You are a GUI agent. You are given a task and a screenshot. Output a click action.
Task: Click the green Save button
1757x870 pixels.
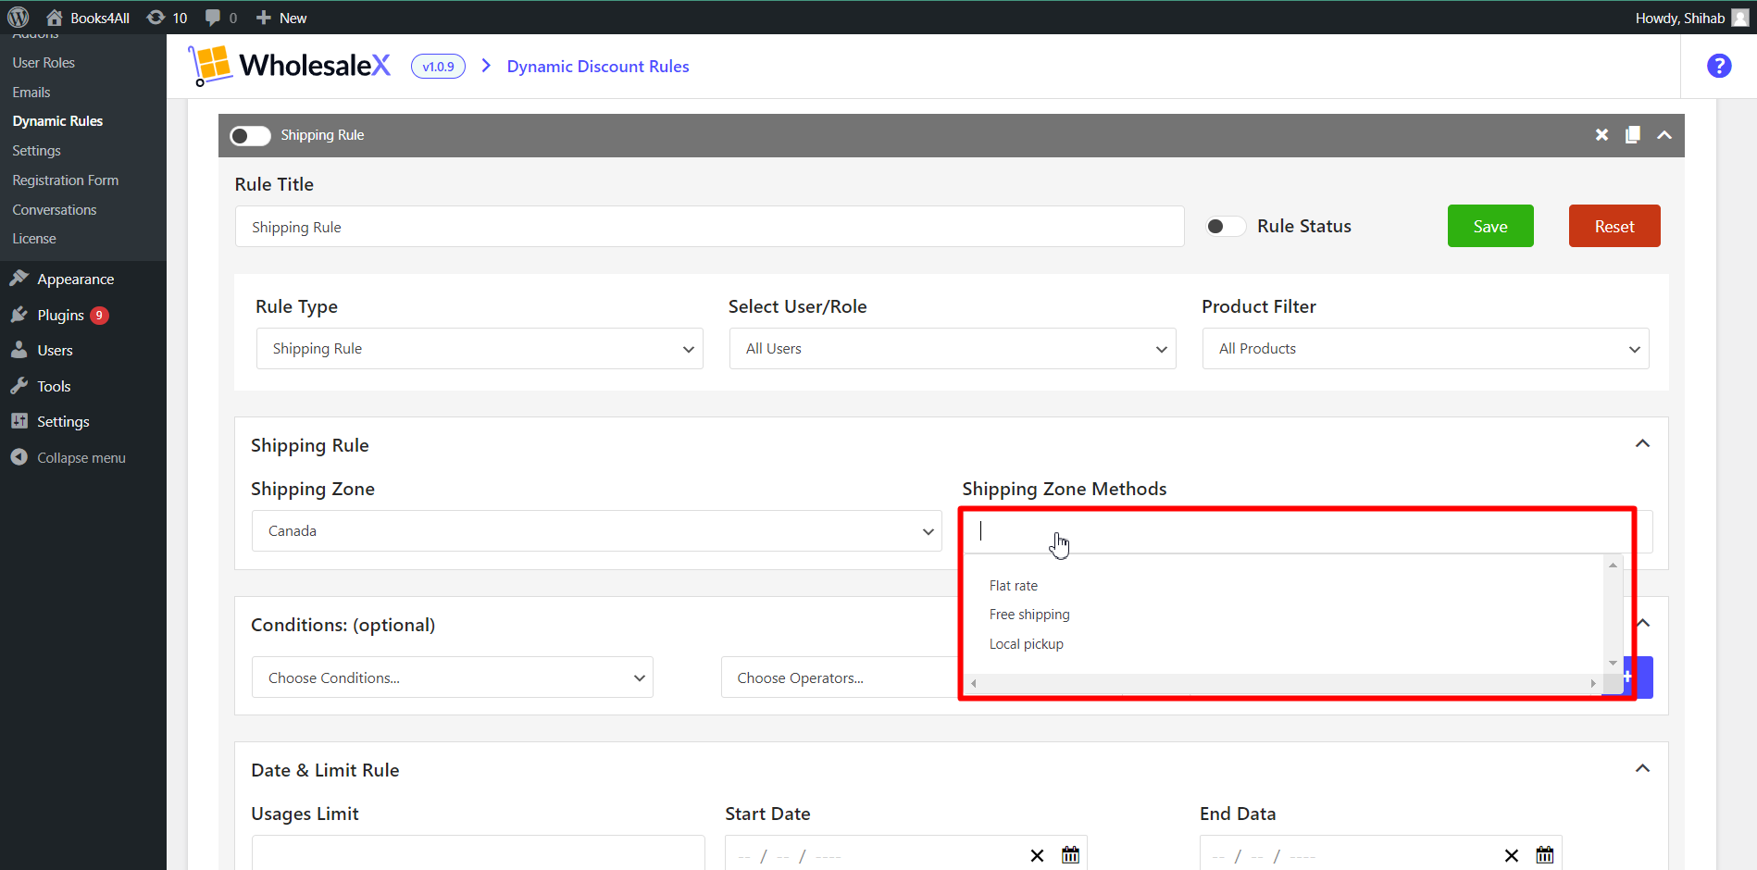1490,226
